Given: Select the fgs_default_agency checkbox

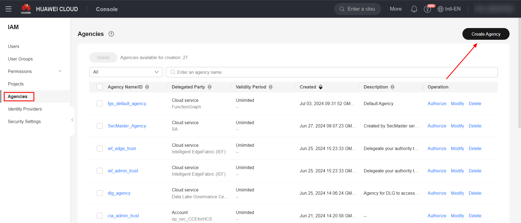Looking at the screenshot, I should [x=100, y=103].
